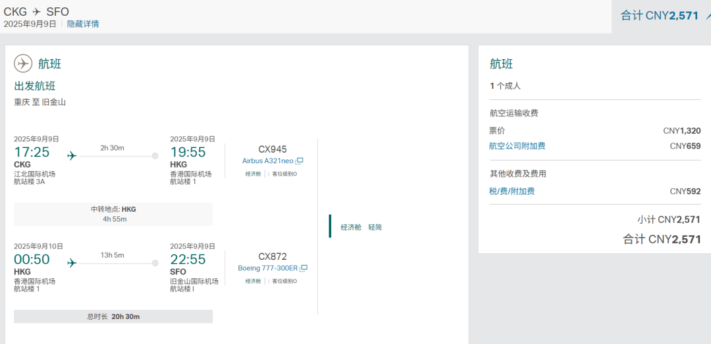Image resolution: width=711 pixels, height=344 pixels.
Task: Click the 中转地点 HKG layover bar
Action: (x=113, y=214)
